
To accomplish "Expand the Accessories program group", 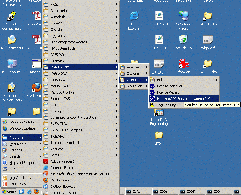I will click(x=81, y=11).
